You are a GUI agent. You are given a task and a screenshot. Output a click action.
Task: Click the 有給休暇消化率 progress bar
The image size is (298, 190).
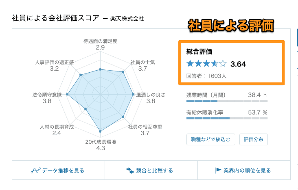(227, 118)
